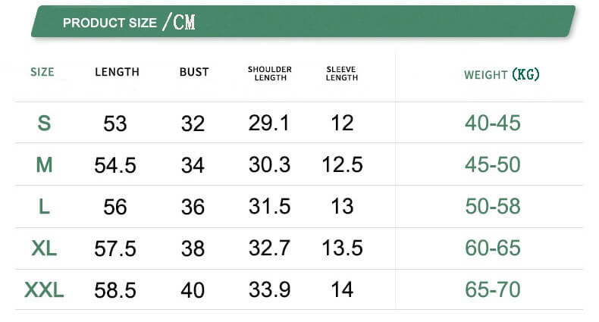The width and height of the screenshot is (599, 322).
Task: Click the 40-45 weight range value
Action: 493,123
